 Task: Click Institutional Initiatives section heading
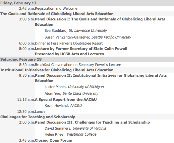point(57,70)
